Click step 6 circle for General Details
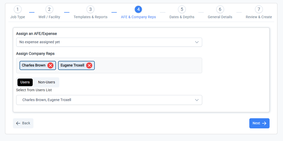283x141 pixels. [x=220, y=9]
